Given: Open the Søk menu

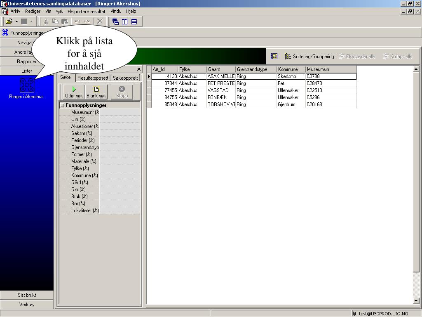Looking at the screenshot, I should tap(59, 11).
